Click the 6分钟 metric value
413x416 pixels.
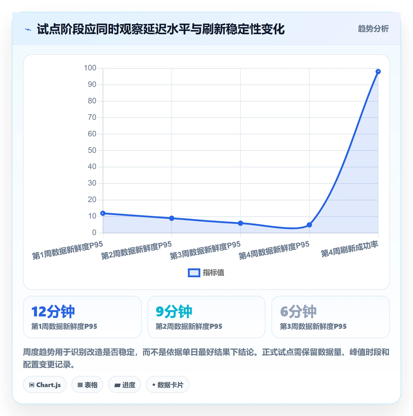(x=298, y=311)
